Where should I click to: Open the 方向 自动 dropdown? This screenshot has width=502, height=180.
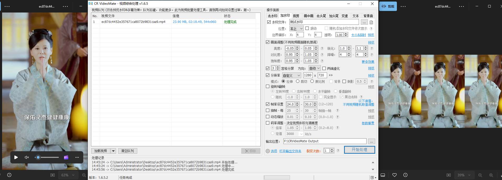point(315,68)
